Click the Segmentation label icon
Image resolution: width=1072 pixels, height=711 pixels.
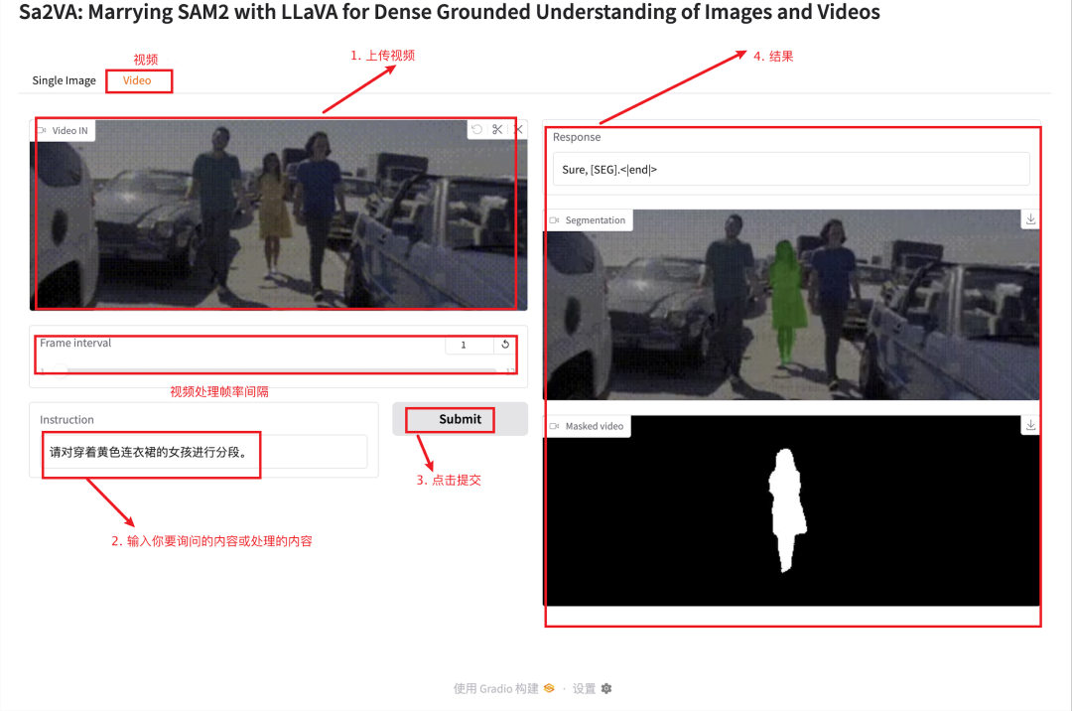point(555,220)
